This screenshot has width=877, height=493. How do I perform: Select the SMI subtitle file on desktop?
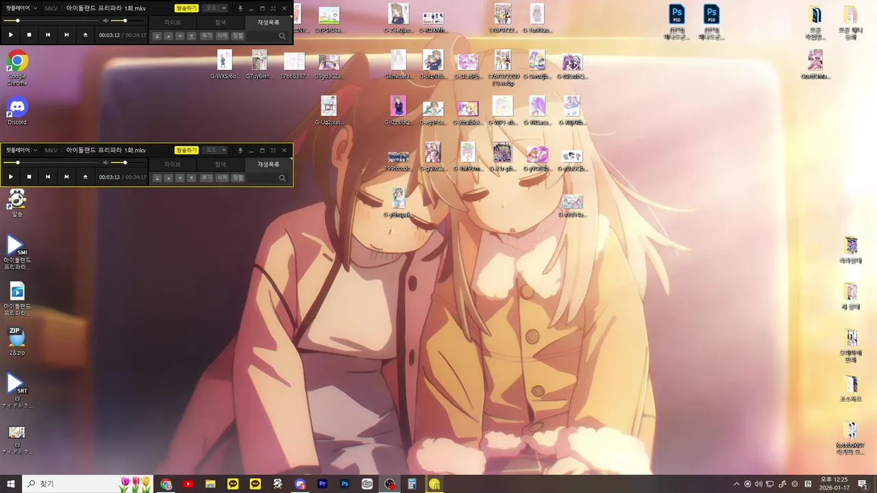(x=17, y=253)
